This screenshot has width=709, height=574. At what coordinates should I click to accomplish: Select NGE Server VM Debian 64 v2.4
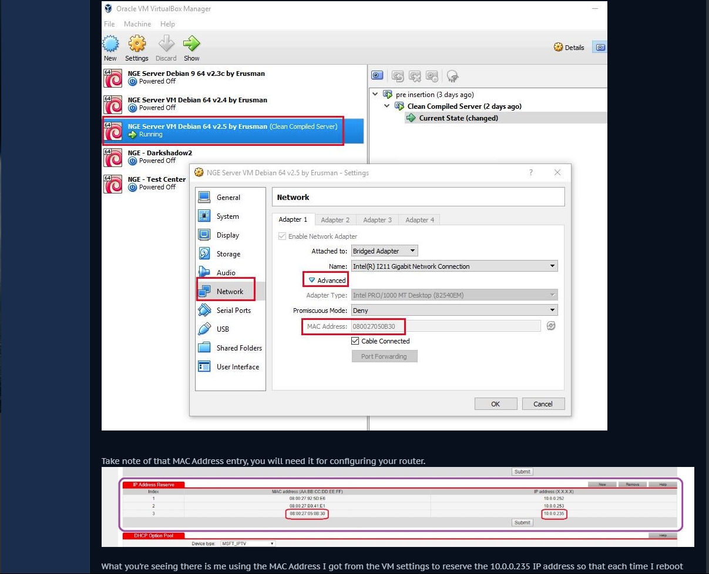(x=233, y=104)
